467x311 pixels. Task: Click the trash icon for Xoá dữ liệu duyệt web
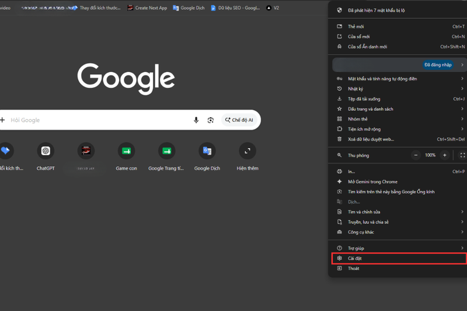click(x=339, y=139)
